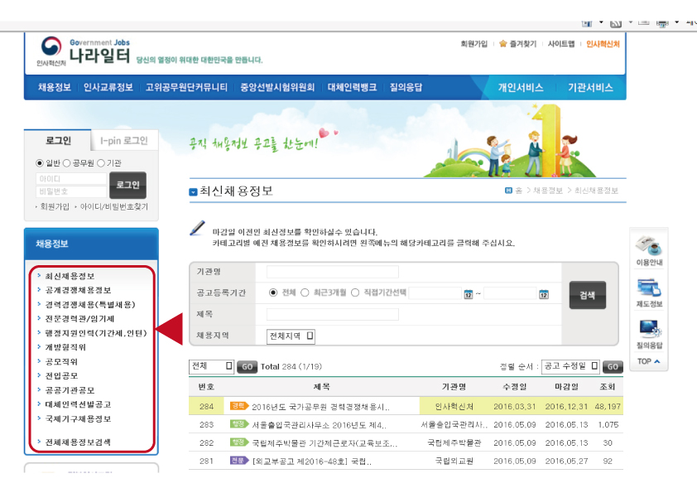Open 대체인력선발공고 in sidebar

pos(78,404)
